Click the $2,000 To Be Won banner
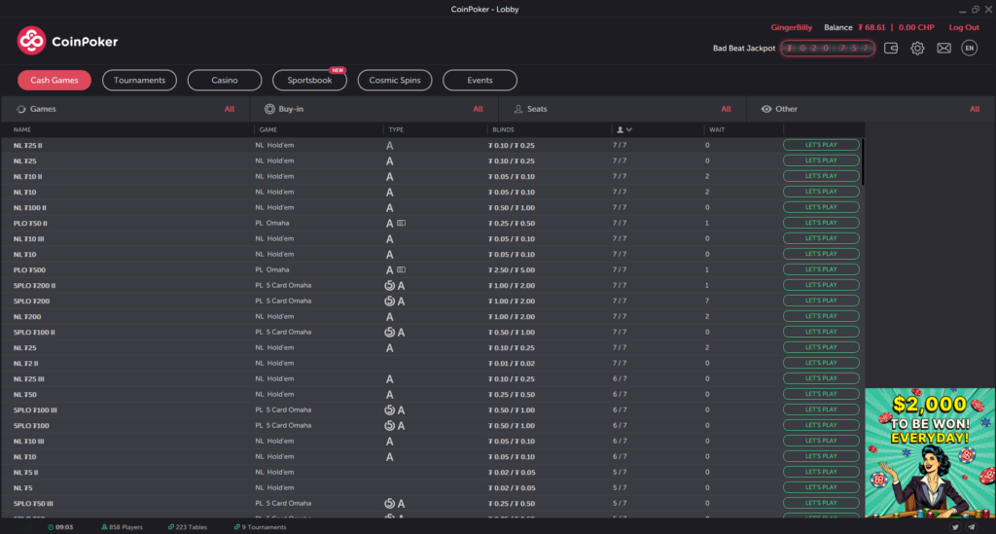The width and height of the screenshot is (996, 534). point(930,452)
